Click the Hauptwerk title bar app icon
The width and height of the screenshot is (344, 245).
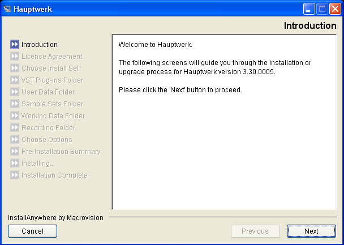pyautogui.click(x=7, y=9)
